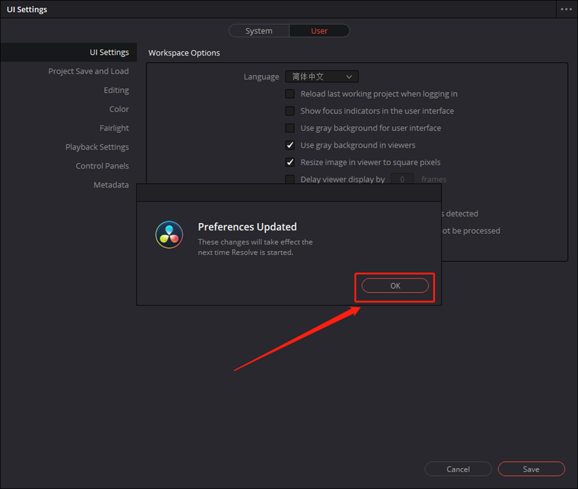This screenshot has width=578, height=489.
Task: Go to the Editing settings section
Action: pos(116,90)
